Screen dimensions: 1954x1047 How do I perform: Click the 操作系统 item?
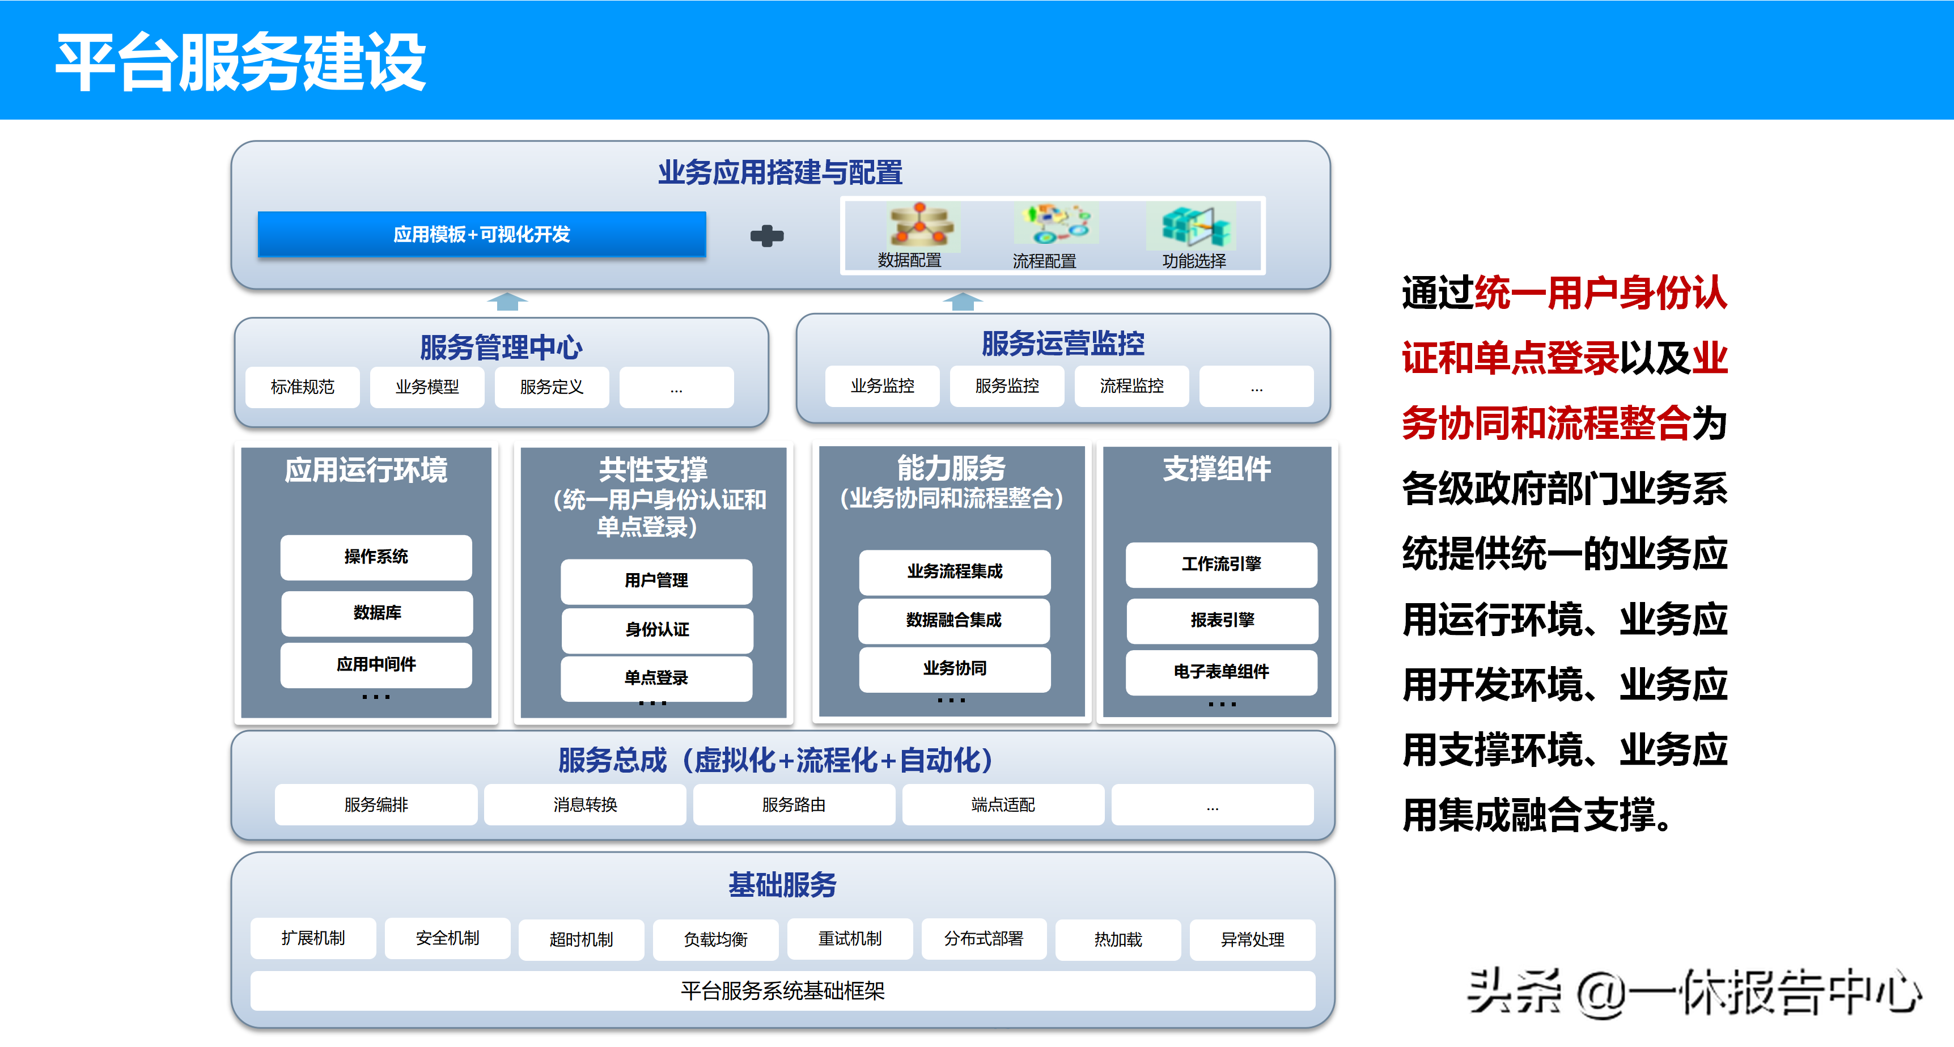376,557
